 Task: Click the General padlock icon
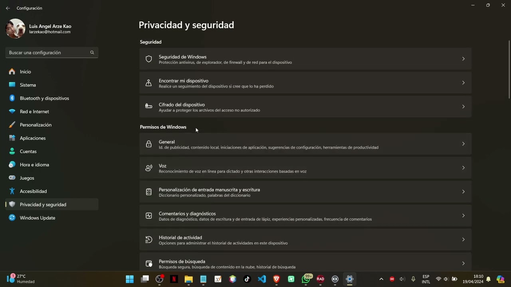coord(149,144)
